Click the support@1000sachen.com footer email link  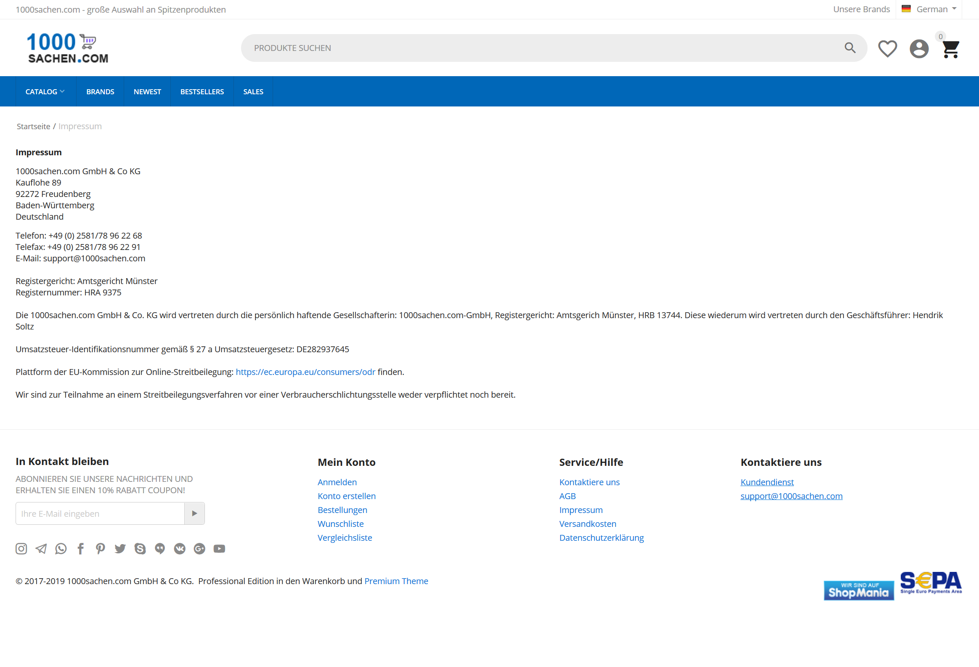pos(791,496)
